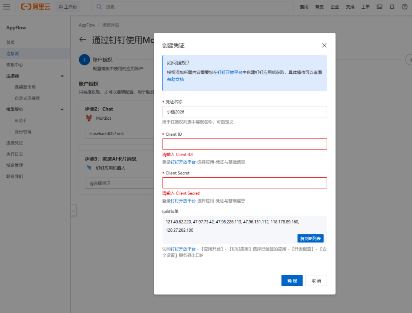Click the 确定 button
This screenshot has height=313, width=412.
tap(292, 281)
